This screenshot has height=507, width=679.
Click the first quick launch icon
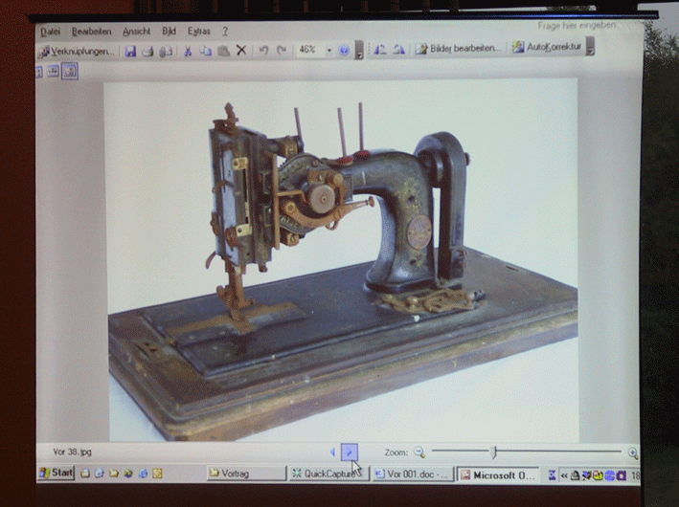click(85, 474)
